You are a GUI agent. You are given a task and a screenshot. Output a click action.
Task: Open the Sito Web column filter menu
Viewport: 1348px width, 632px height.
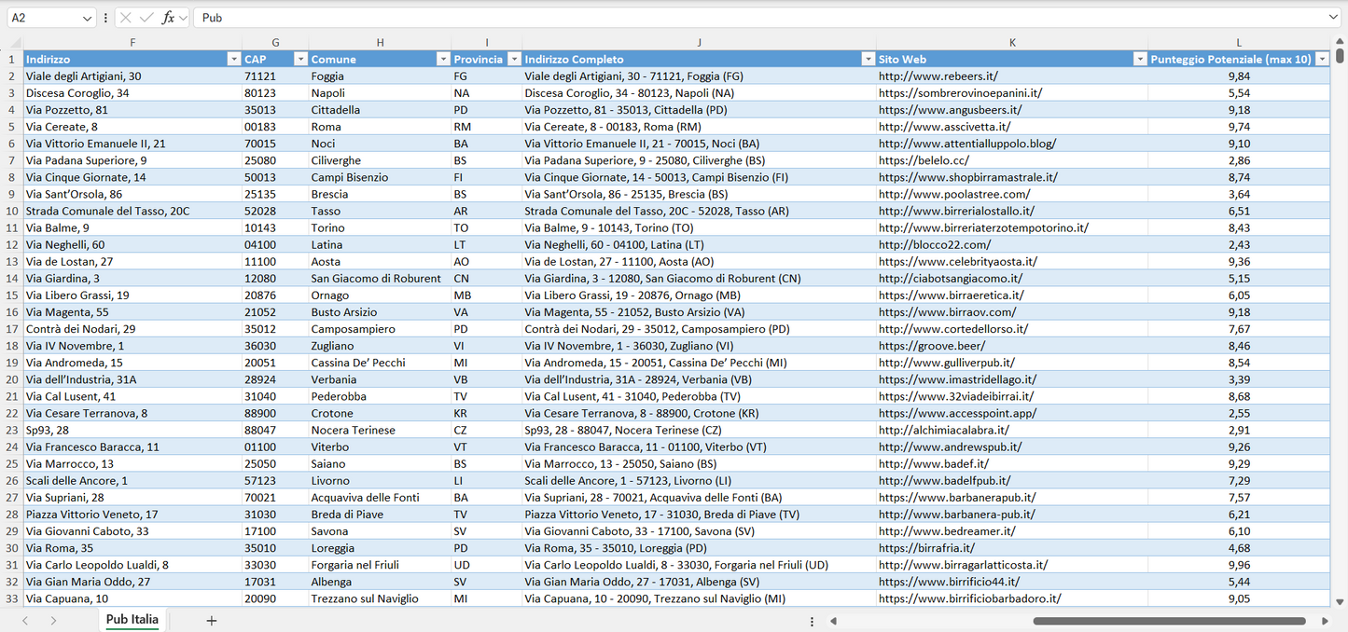[x=1140, y=59]
